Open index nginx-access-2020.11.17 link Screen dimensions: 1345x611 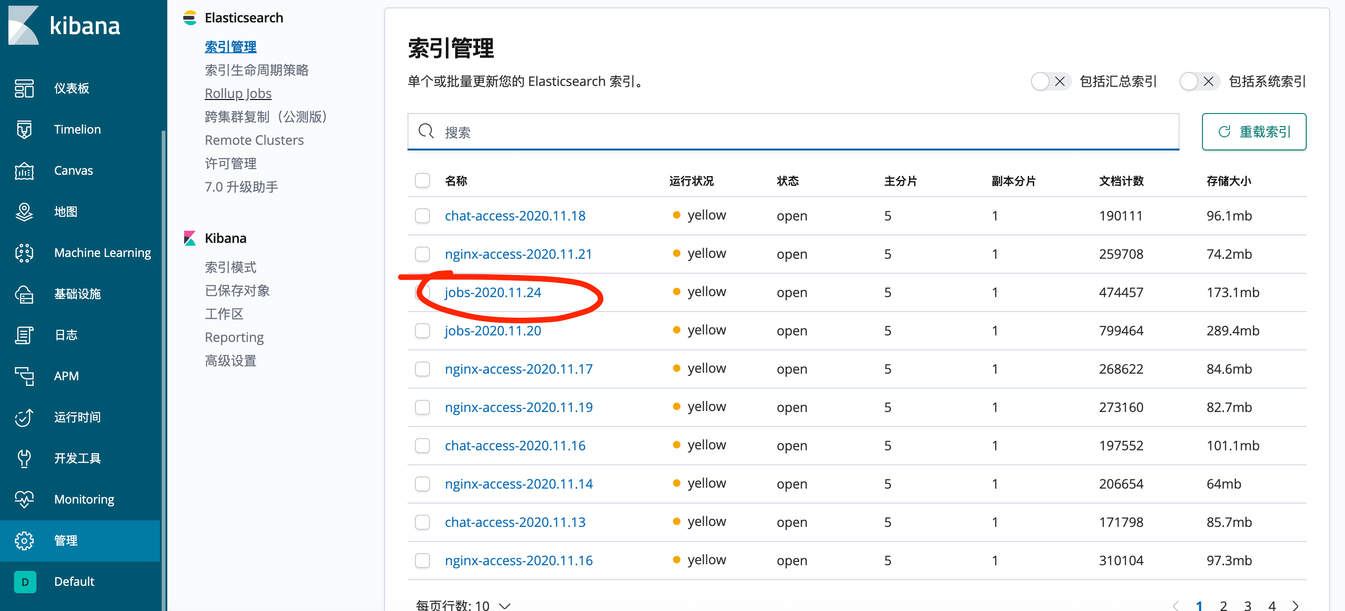point(518,369)
